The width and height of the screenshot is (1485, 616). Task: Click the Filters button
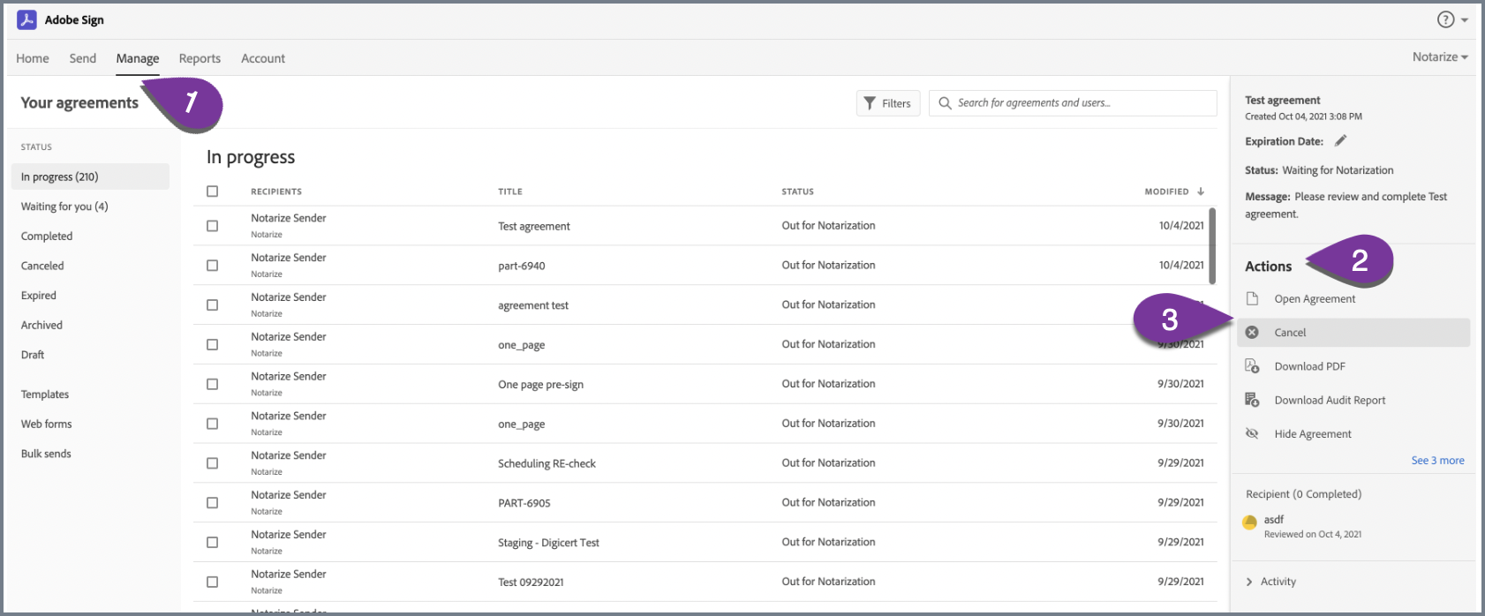pyautogui.click(x=888, y=103)
